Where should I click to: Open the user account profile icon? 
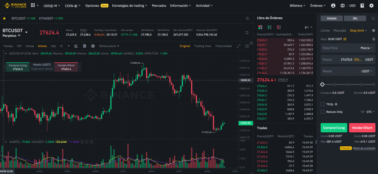pyautogui.click(x=333, y=6)
